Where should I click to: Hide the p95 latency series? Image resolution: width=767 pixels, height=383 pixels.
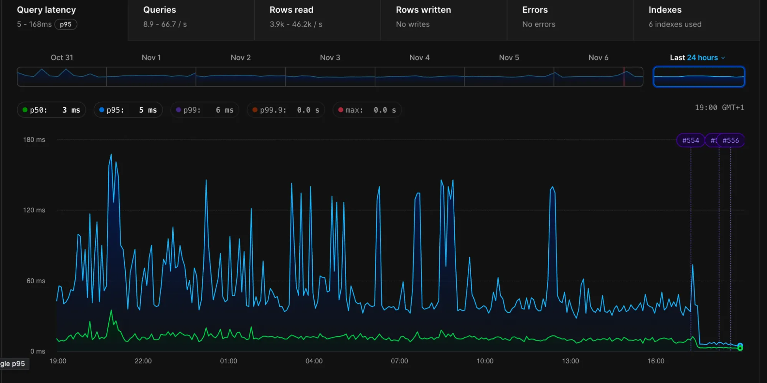(128, 110)
